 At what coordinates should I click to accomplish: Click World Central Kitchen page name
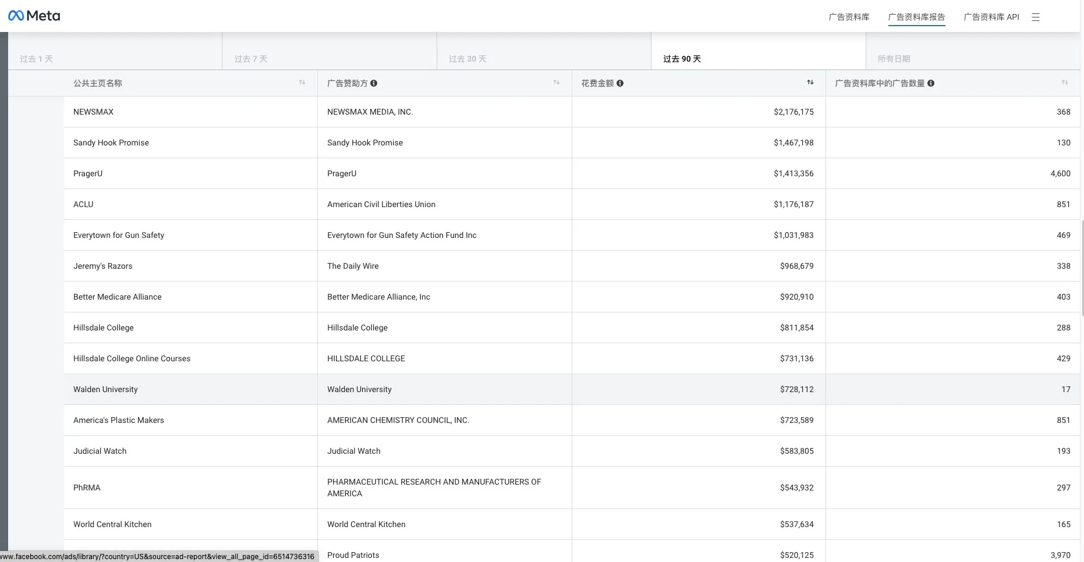click(x=112, y=524)
